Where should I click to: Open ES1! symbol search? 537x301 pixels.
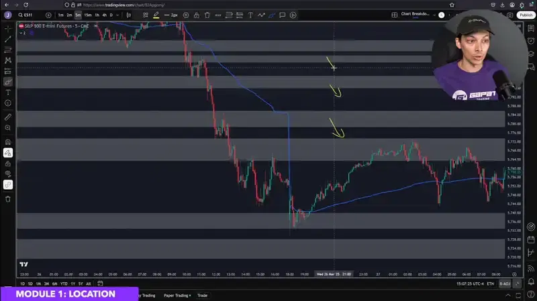(x=26, y=15)
